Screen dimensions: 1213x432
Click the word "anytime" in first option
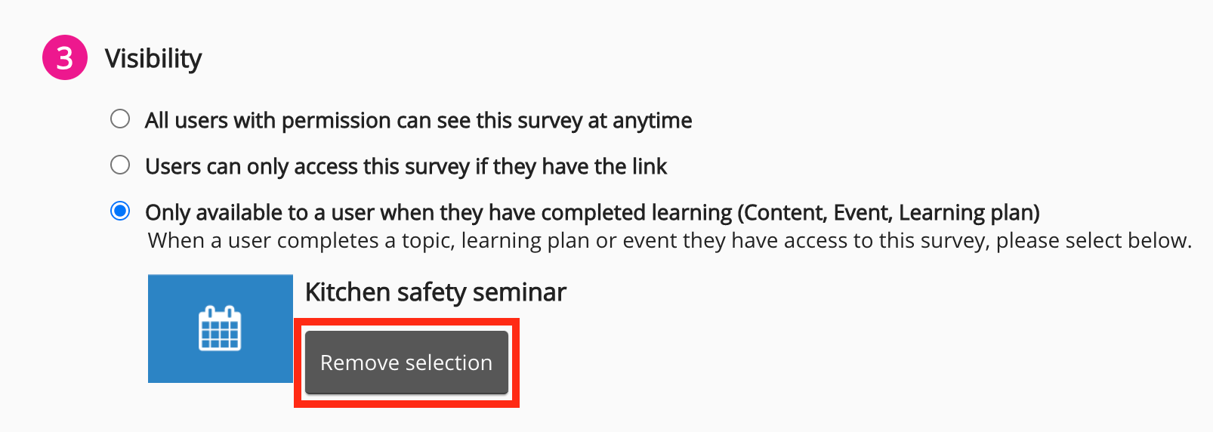coord(652,121)
